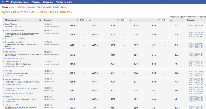This screenshot has width=206, height=109.
Task: Open Gold De Luxe XXI exchange page
Action: tap(12, 105)
